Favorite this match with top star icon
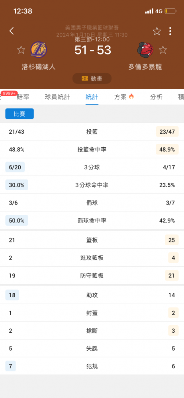Screen dimensions: 184x398 pyautogui.click(x=157, y=31)
